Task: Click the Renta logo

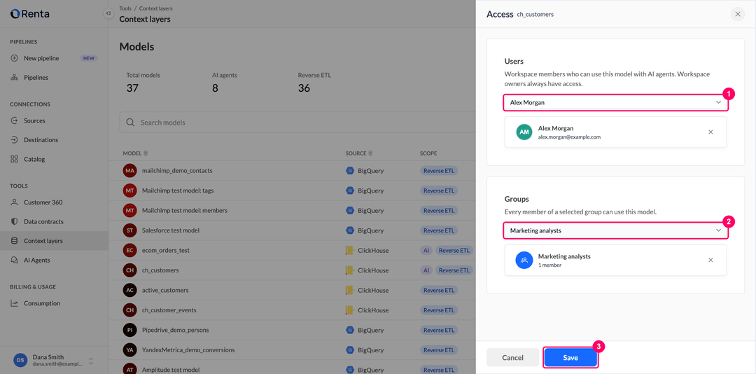Action: 30,14
